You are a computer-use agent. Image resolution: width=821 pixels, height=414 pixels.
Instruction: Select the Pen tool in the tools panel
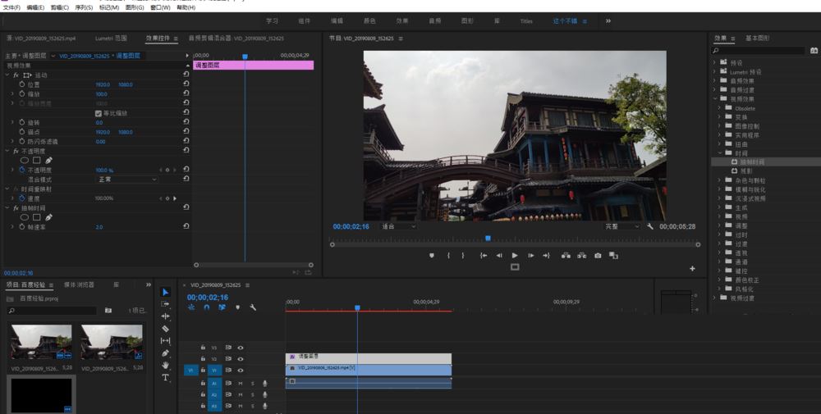(x=165, y=353)
